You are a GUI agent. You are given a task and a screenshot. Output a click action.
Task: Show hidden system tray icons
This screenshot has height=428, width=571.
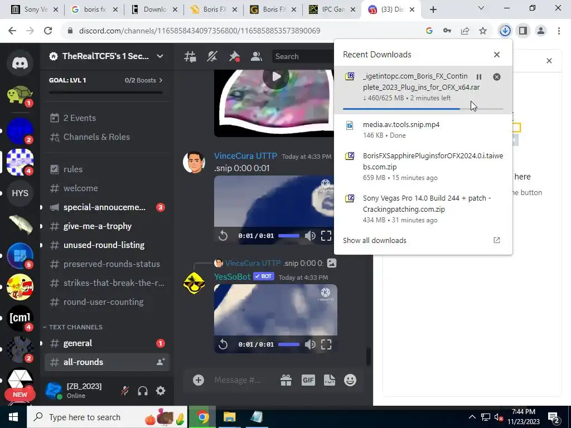tap(472, 417)
